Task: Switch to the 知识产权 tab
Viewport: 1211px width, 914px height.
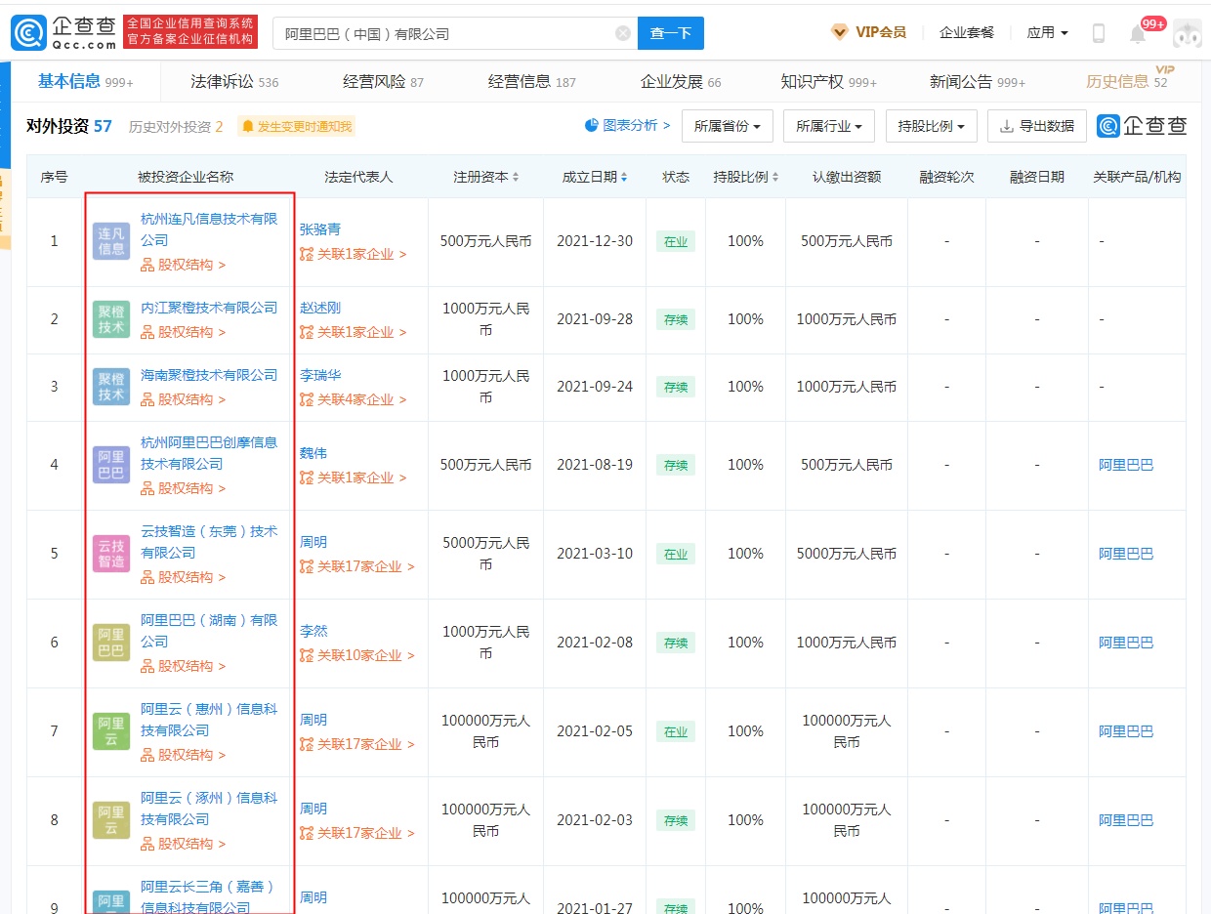Action: (x=829, y=82)
